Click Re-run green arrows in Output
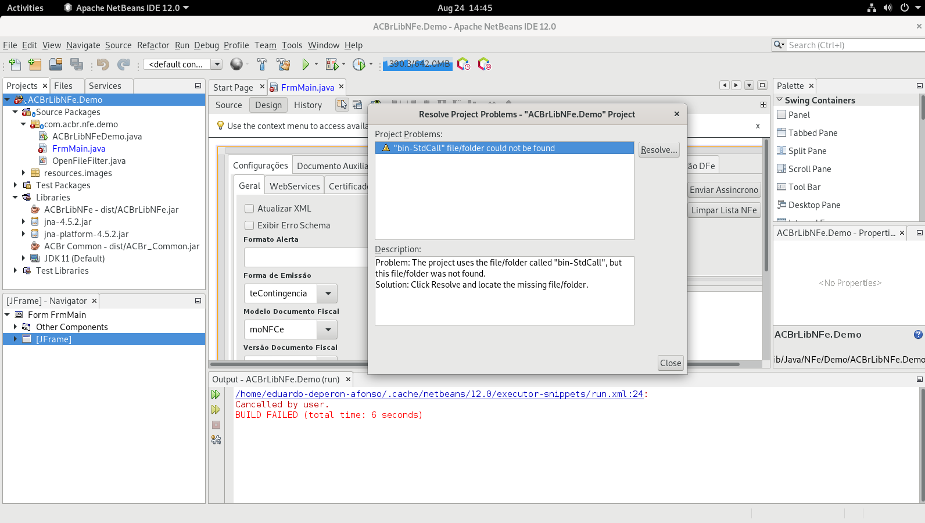Viewport: 925px width, 523px height. pos(216,395)
